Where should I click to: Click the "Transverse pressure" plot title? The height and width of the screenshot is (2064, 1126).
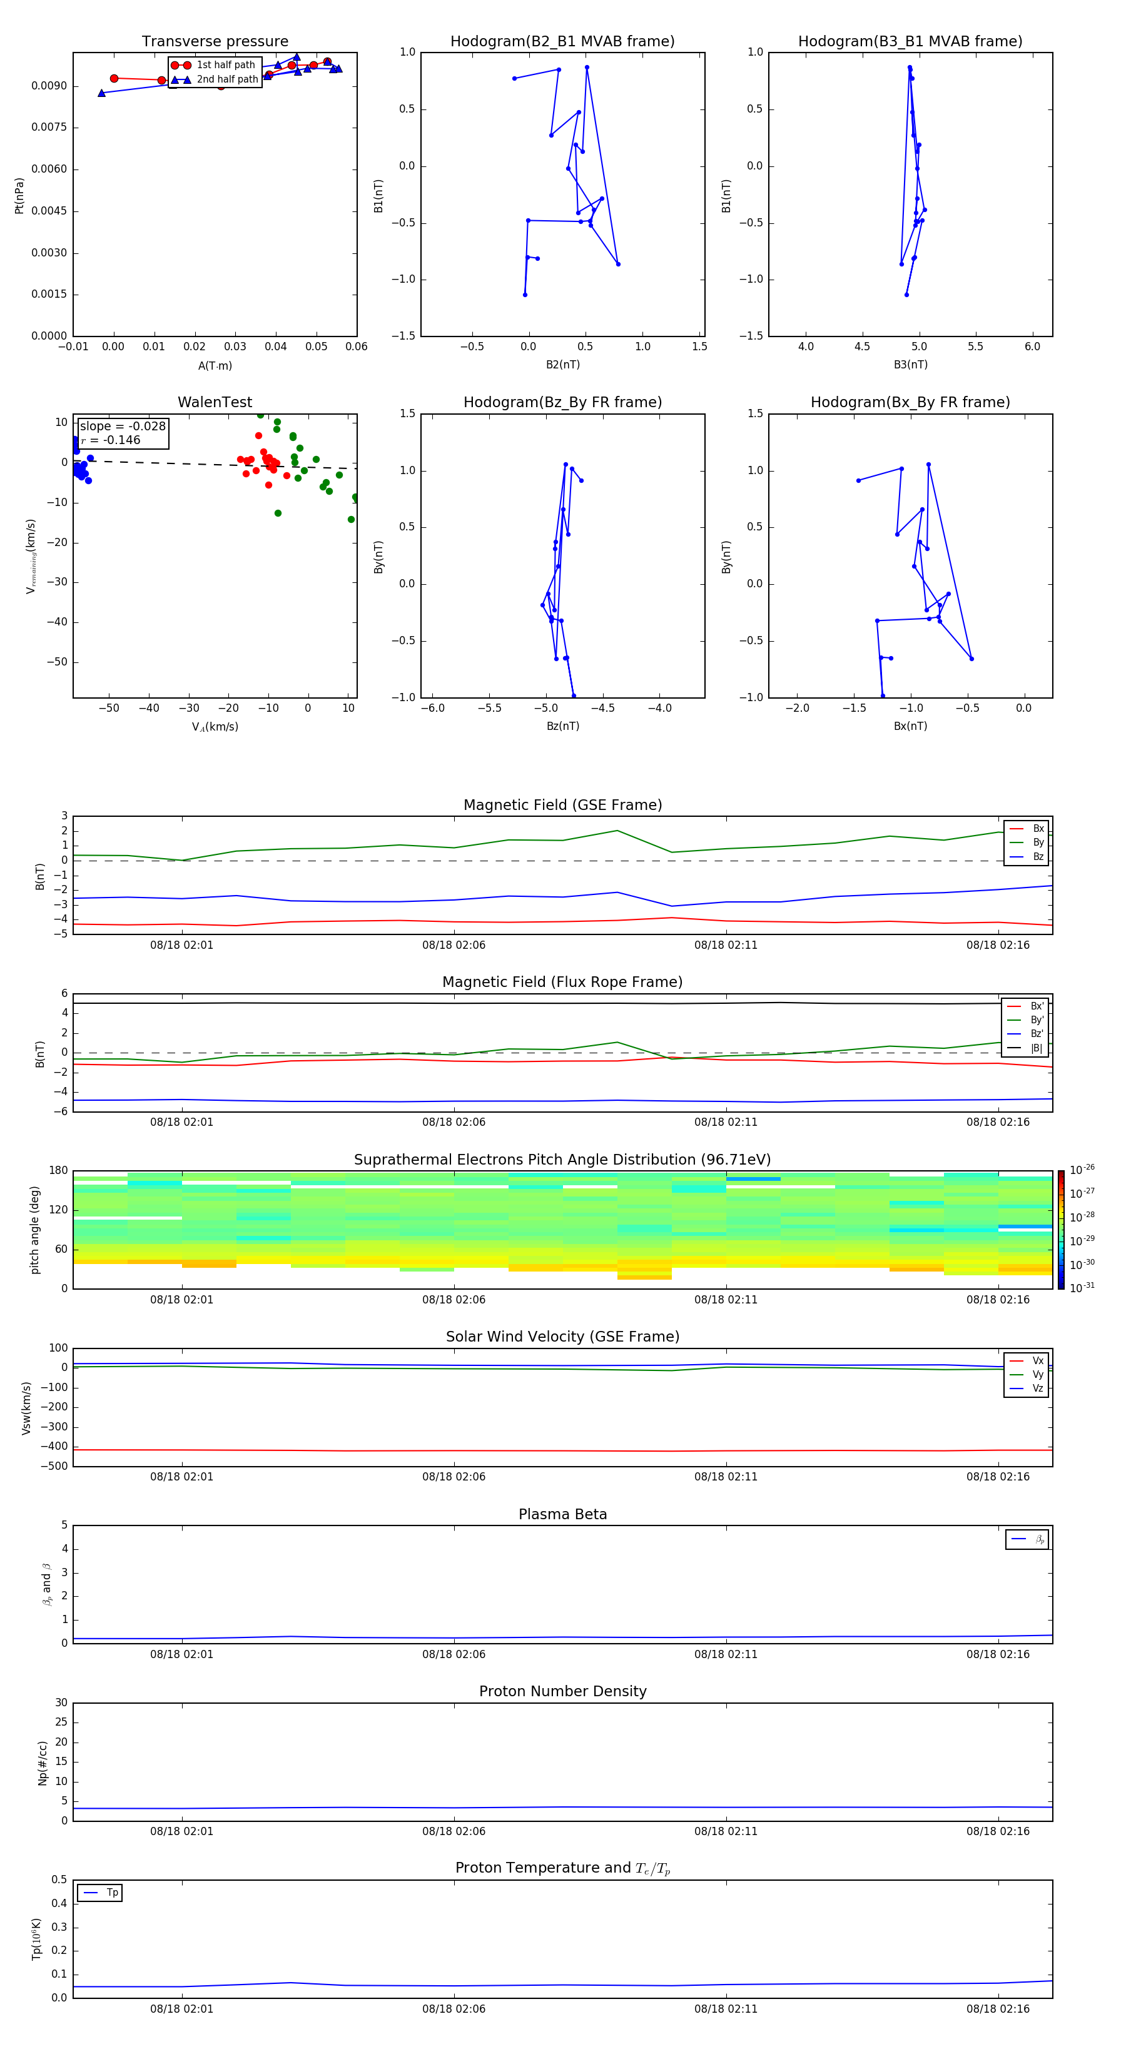[215, 42]
